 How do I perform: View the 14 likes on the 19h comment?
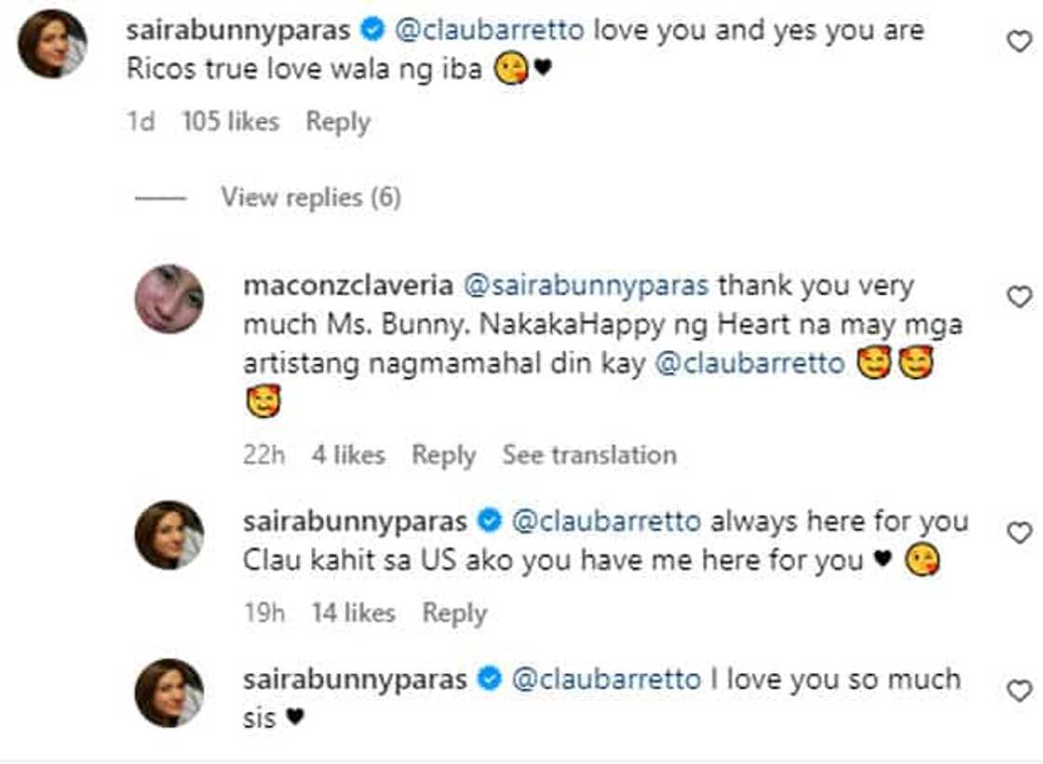(354, 613)
